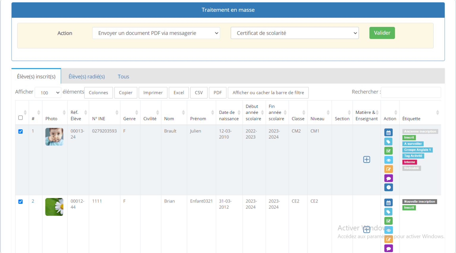
Task: Switch to the Tous tab
Action: point(123,77)
